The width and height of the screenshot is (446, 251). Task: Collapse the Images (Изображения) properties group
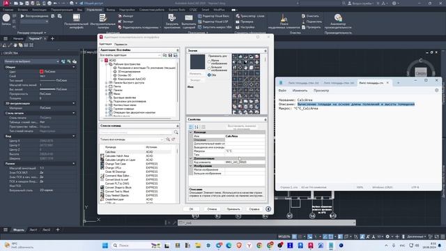(x=191, y=166)
